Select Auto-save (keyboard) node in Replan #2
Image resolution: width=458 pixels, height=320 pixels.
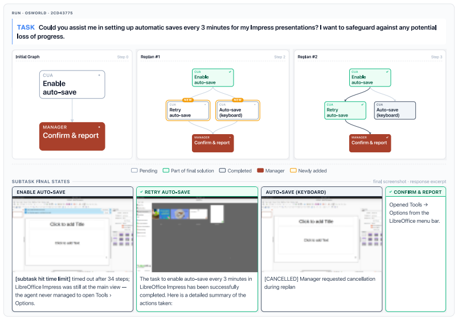[x=395, y=110]
